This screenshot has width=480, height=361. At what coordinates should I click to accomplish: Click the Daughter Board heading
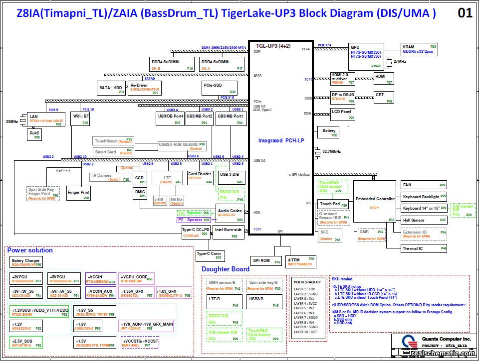coord(226,269)
